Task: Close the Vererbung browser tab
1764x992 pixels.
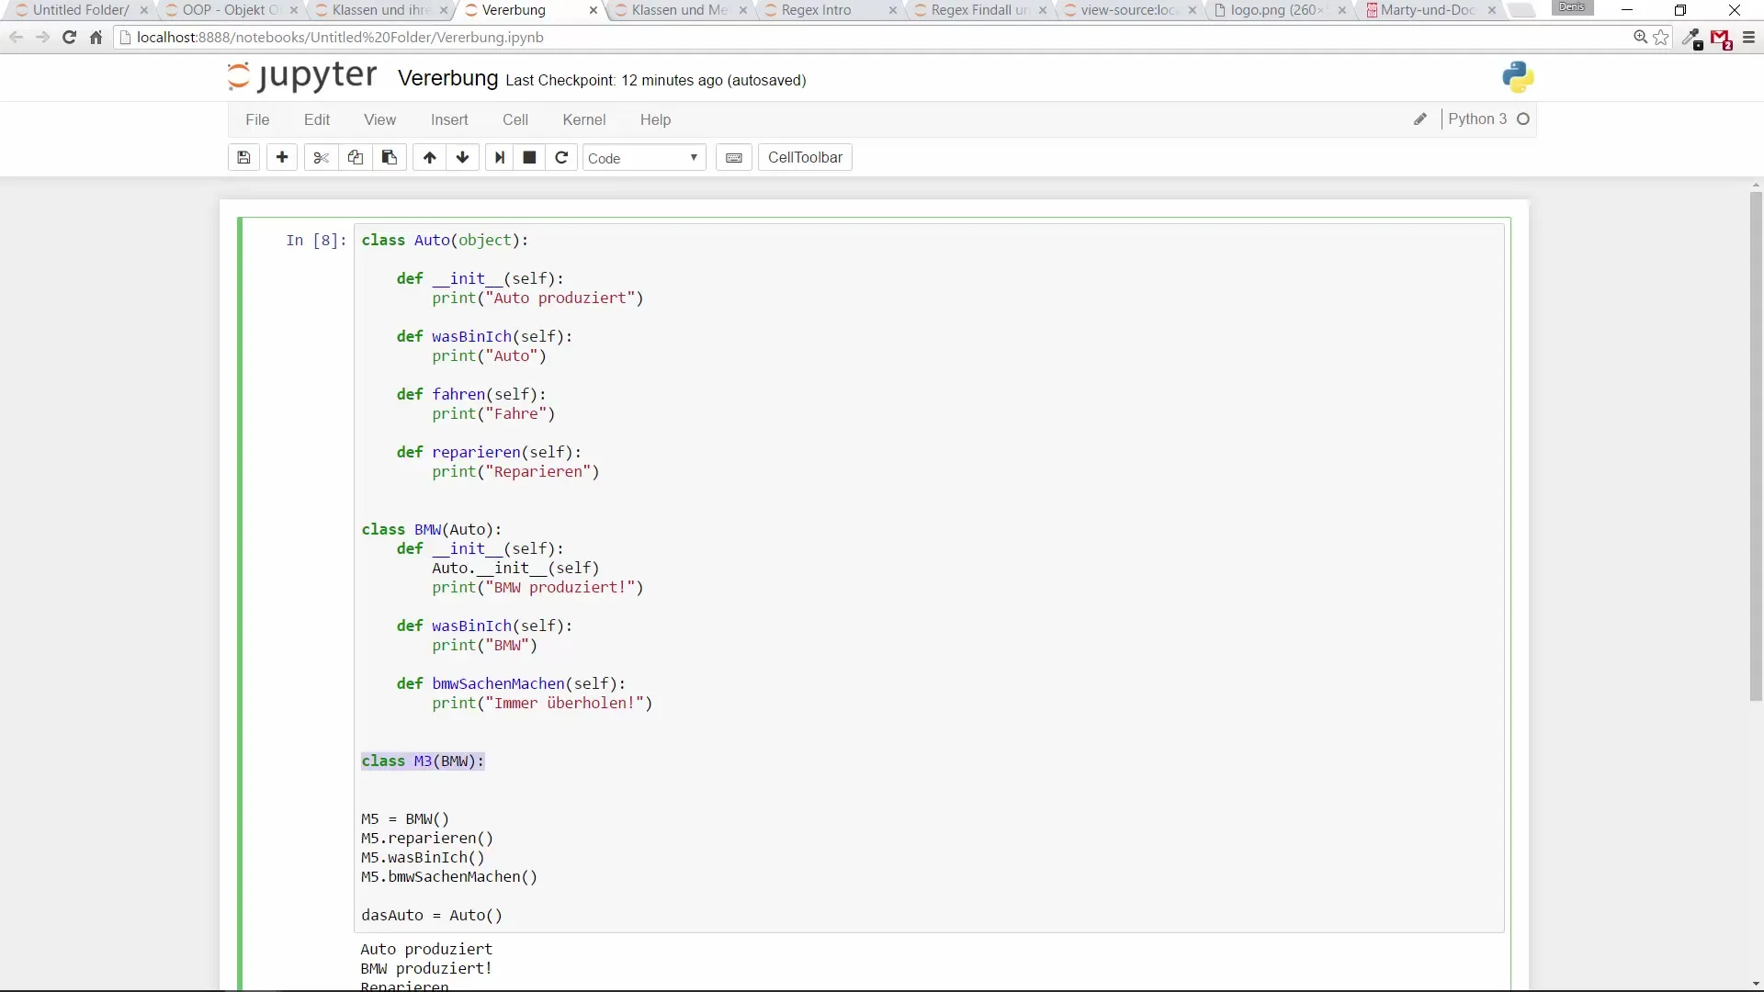Action: click(594, 10)
